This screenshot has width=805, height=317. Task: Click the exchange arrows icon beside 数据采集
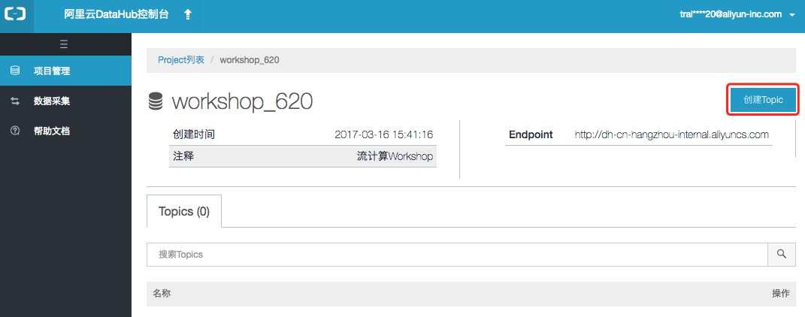(x=15, y=101)
